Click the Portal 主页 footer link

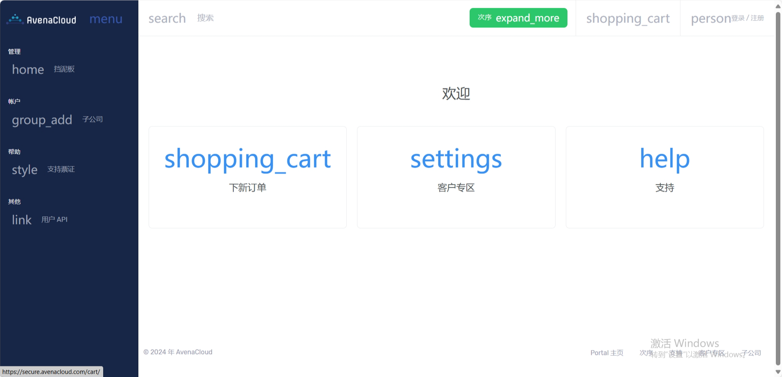[606, 353]
